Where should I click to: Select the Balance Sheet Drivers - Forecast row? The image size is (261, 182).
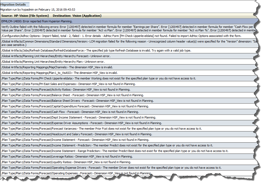[128, 101]
